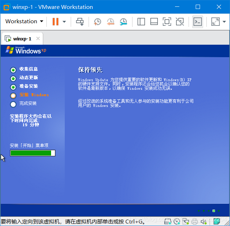Open the message log note icon
Image resolution: width=230 pixels, height=226 pixels.
217,221
